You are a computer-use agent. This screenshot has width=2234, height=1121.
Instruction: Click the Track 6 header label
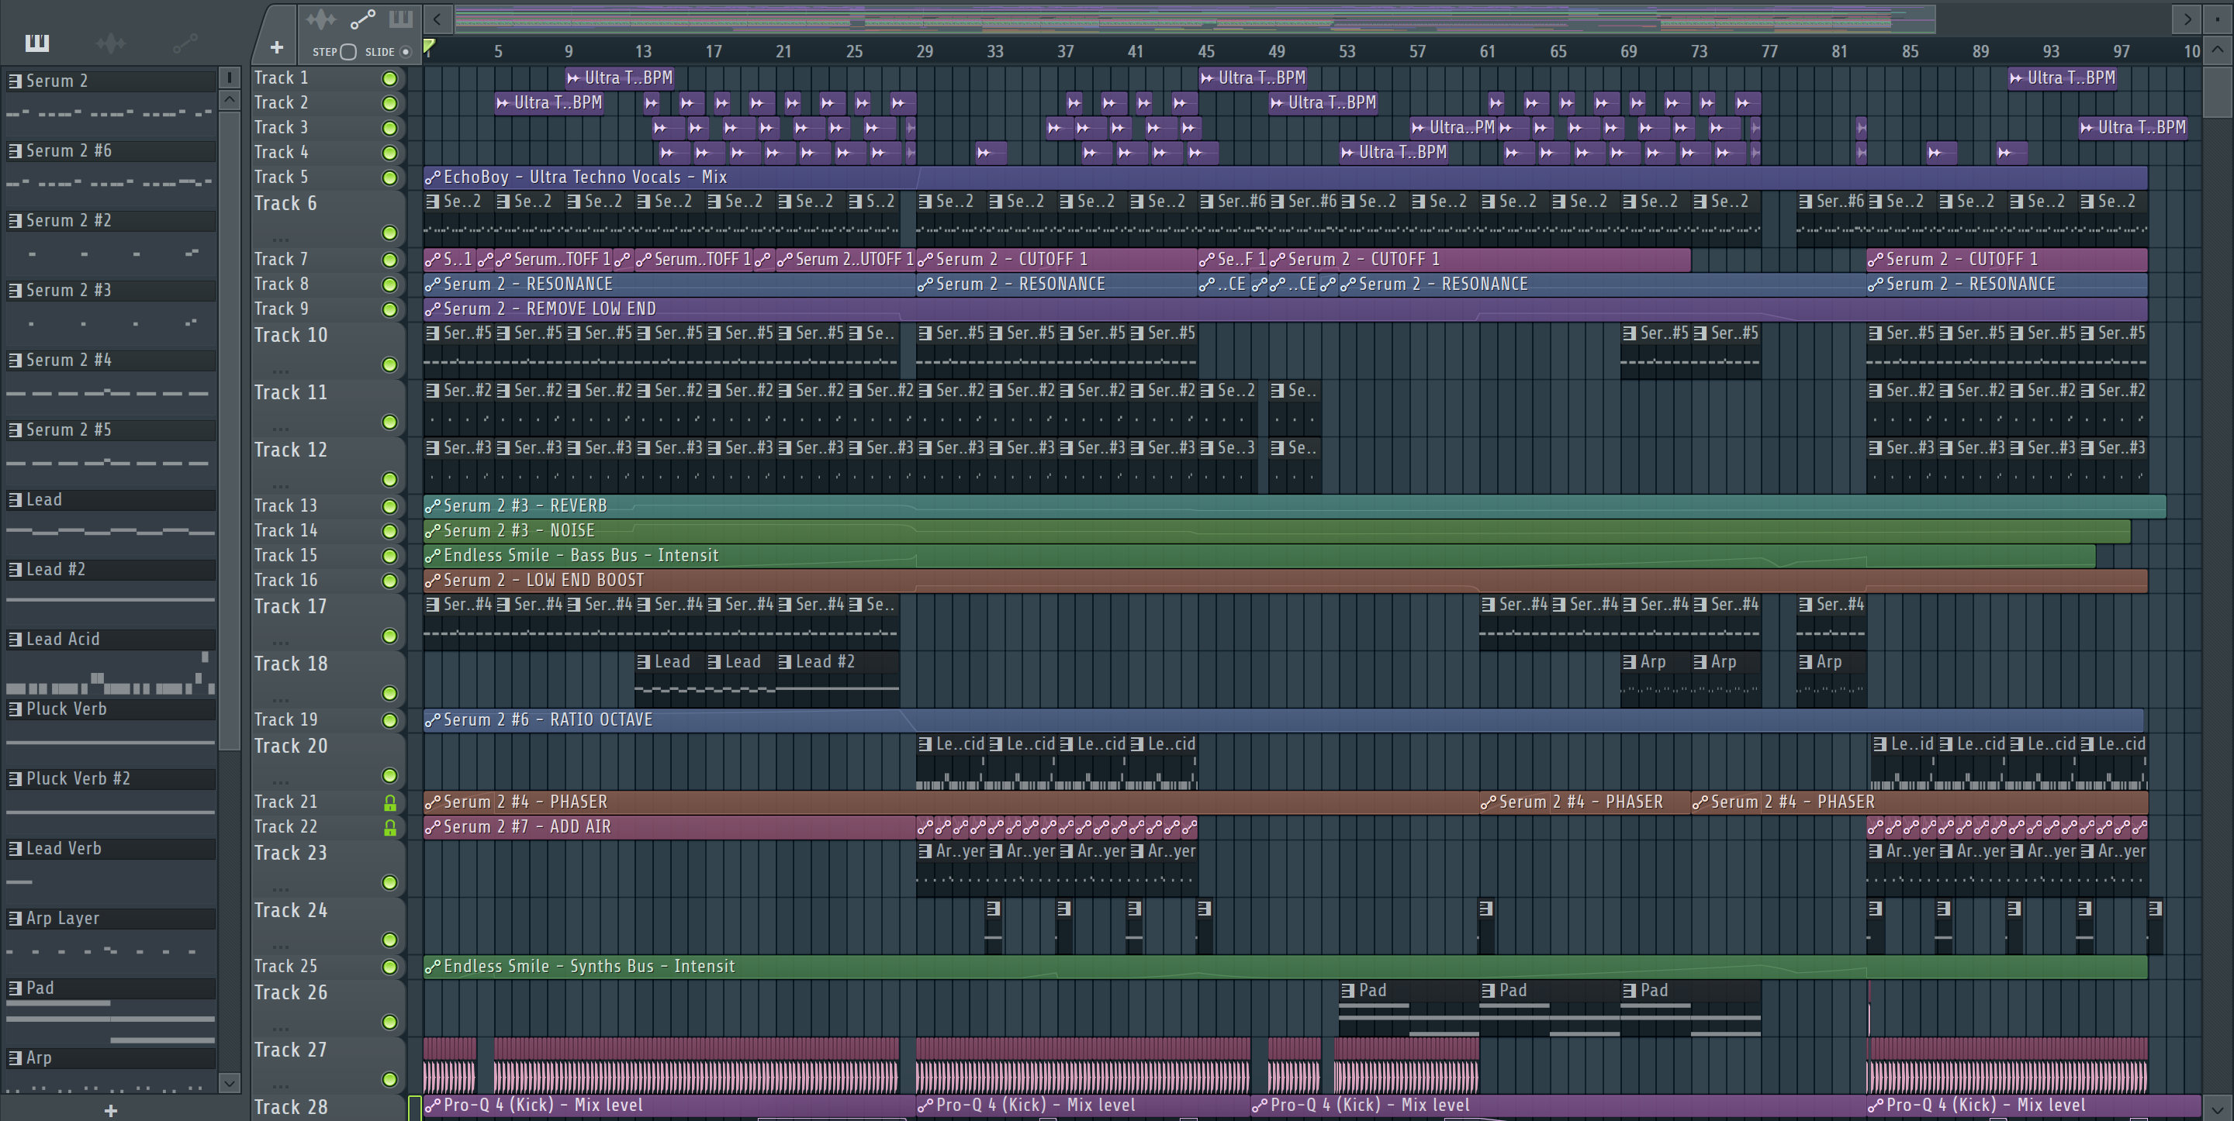[x=285, y=204]
